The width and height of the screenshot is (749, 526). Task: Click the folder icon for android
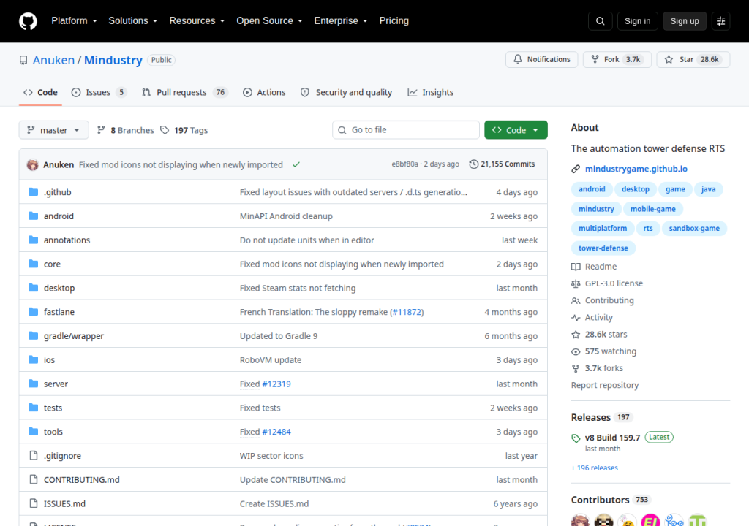coord(33,216)
